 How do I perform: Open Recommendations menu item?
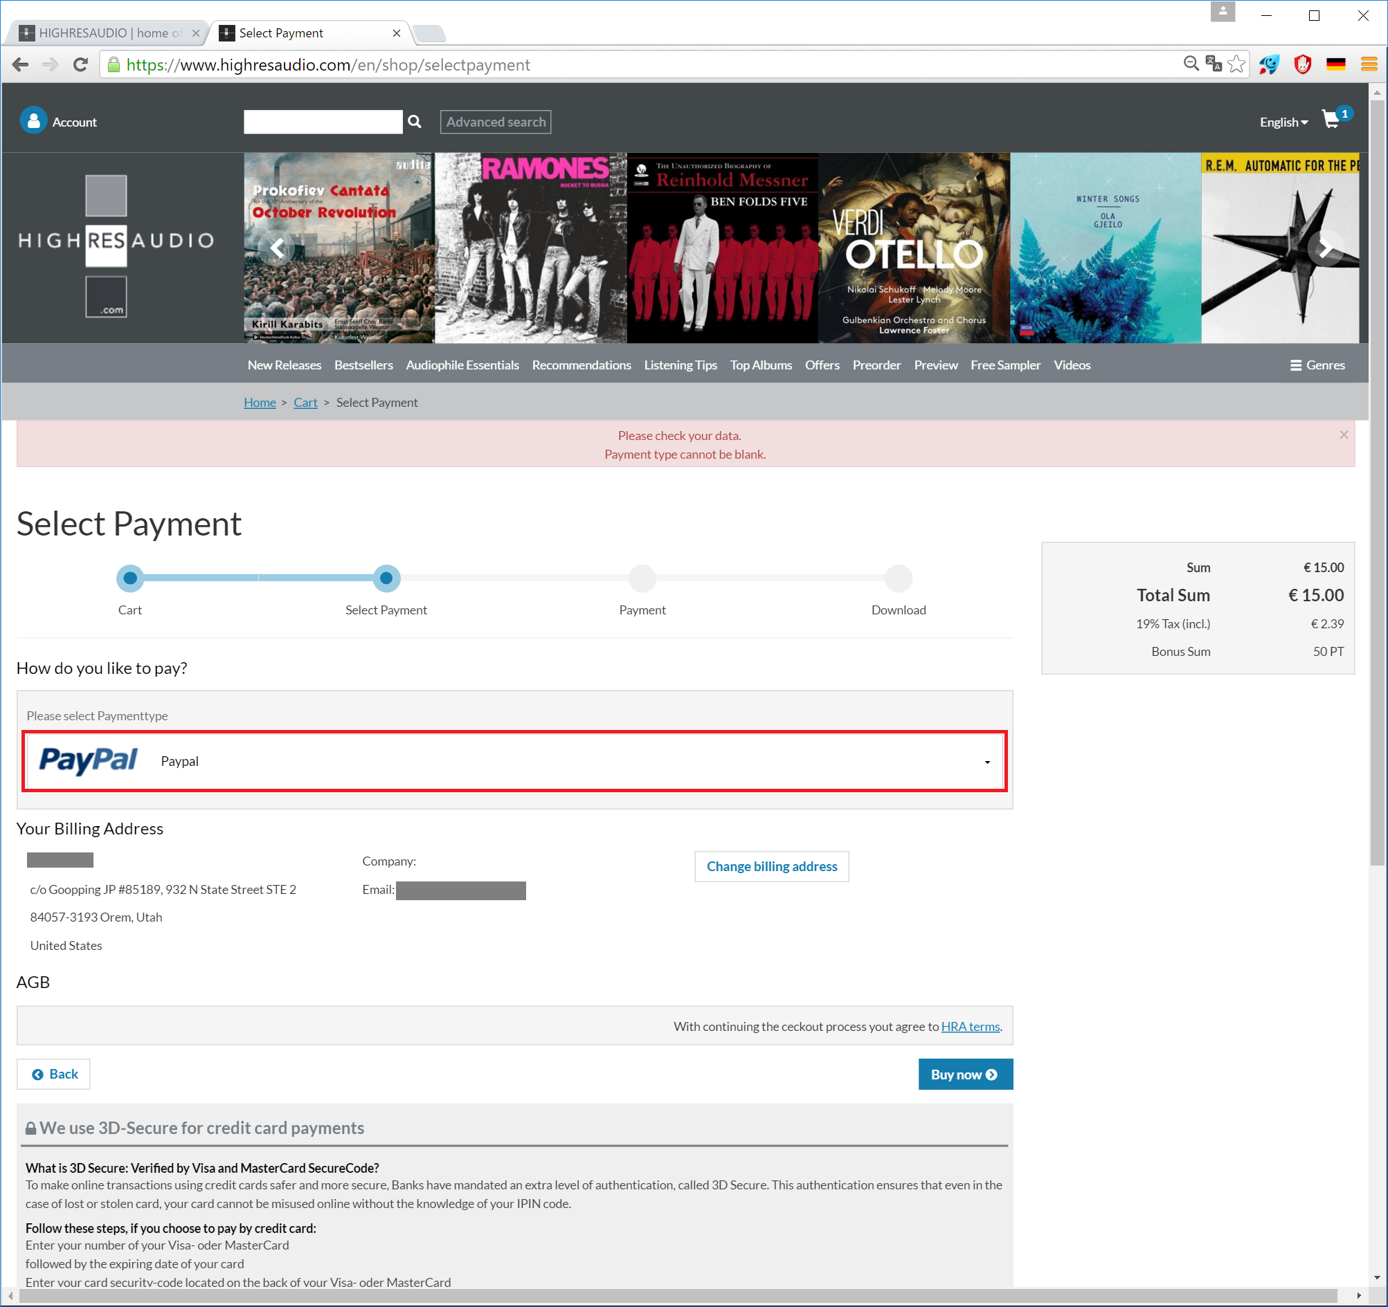click(x=582, y=365)
